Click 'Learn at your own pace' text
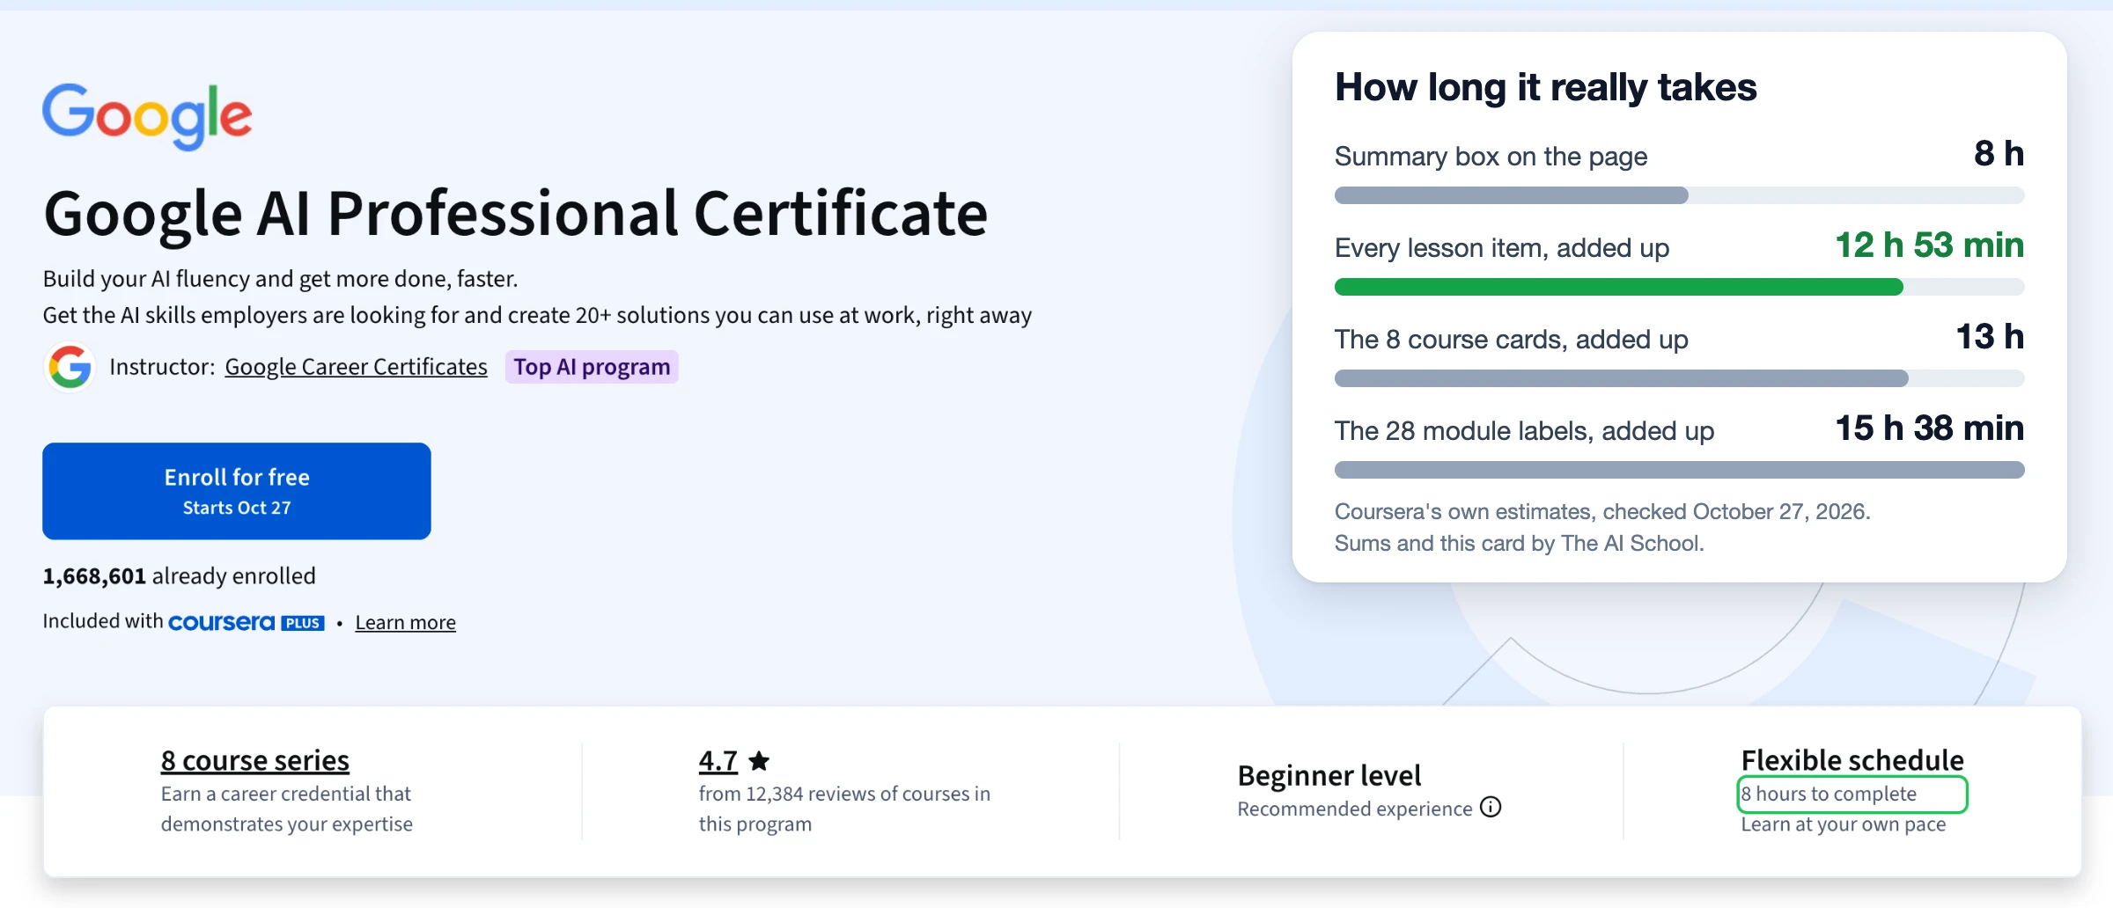Viewport: 2113px width, 908px height. 1844,824
